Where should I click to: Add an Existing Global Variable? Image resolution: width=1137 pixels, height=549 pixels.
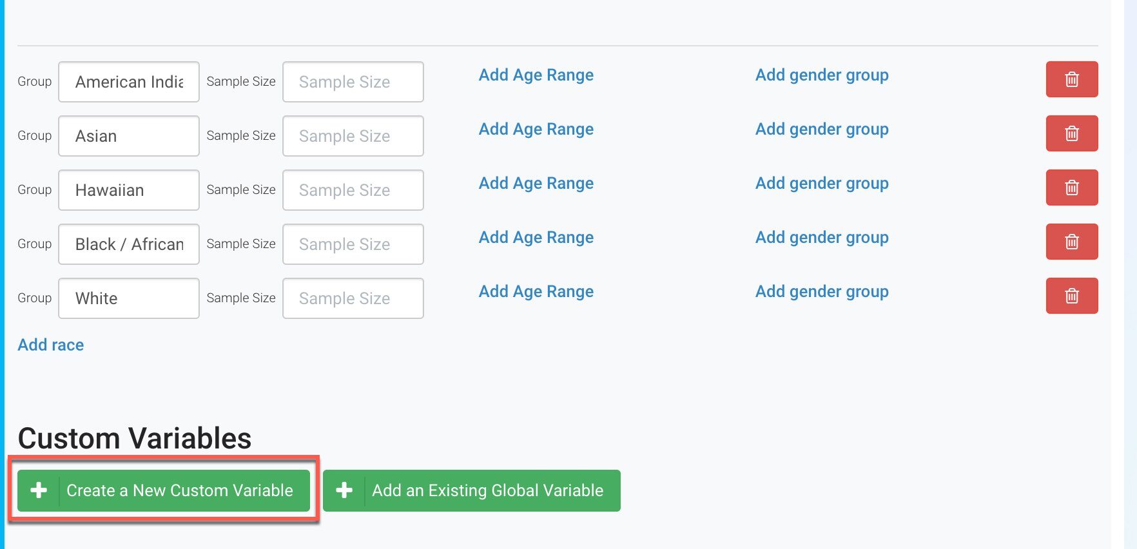pyautogui.click(x=472, y=490)
